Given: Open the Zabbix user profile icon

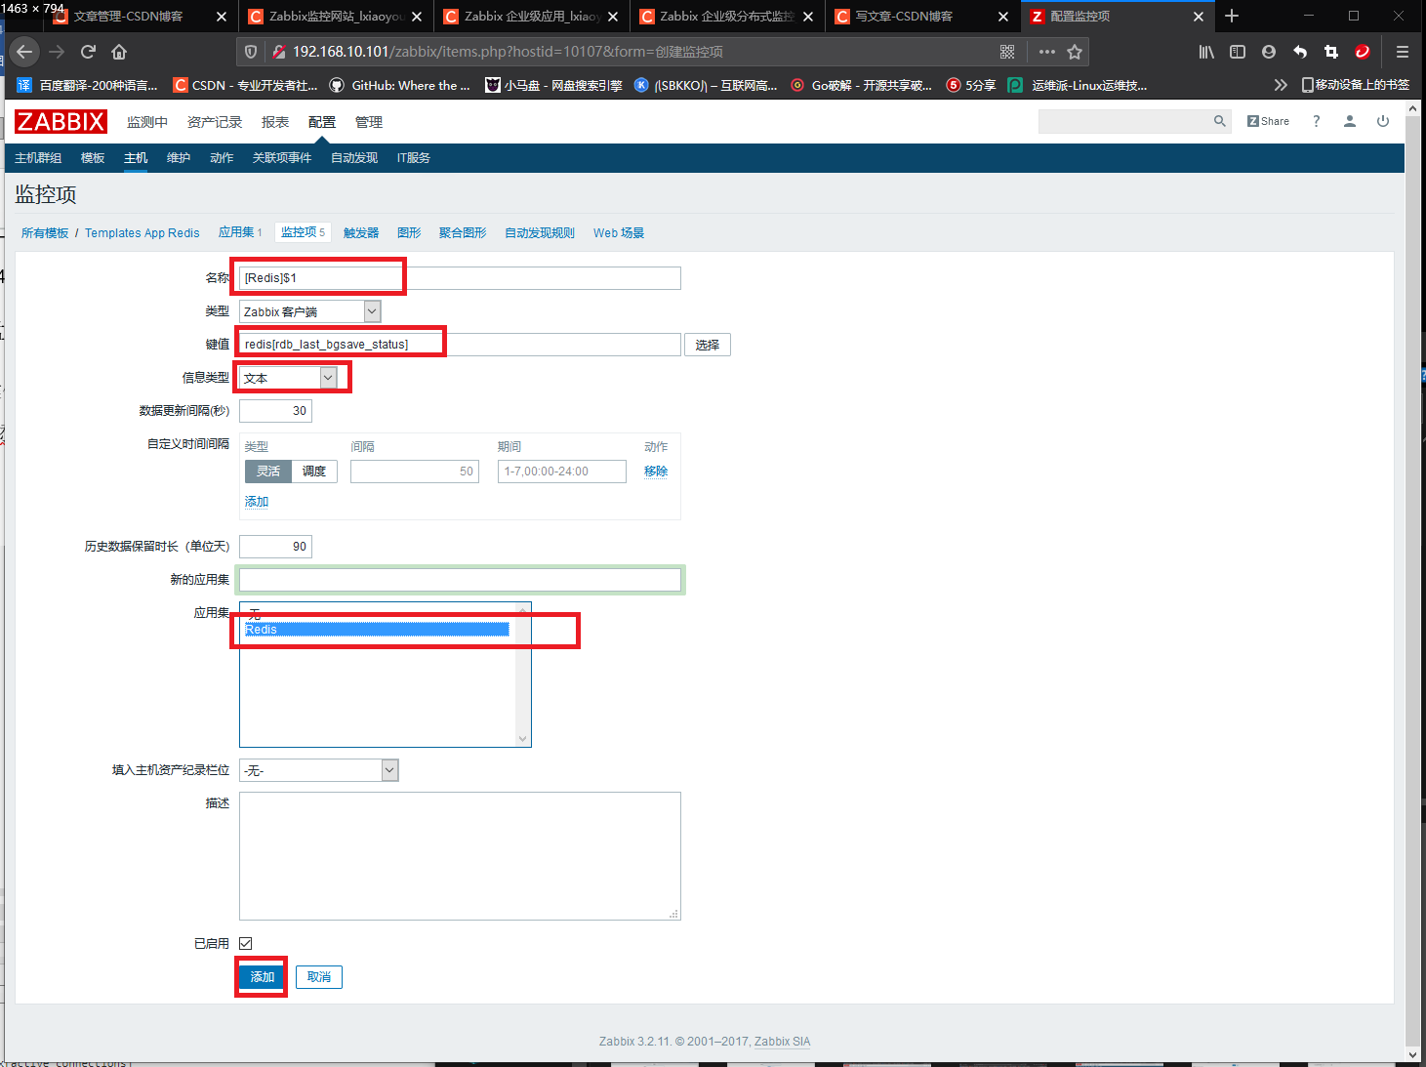Looking at the screenshot, I should coord(1350,121).
